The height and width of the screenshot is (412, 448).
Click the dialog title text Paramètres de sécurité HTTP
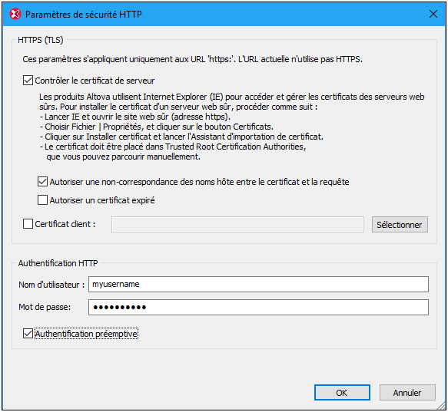[84, 15]
